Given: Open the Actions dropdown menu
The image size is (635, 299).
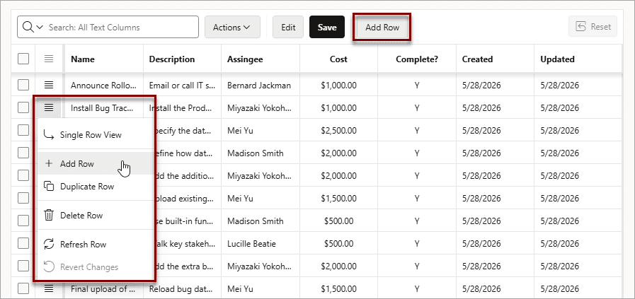Looking at the screenshot, I should [232, 27].
